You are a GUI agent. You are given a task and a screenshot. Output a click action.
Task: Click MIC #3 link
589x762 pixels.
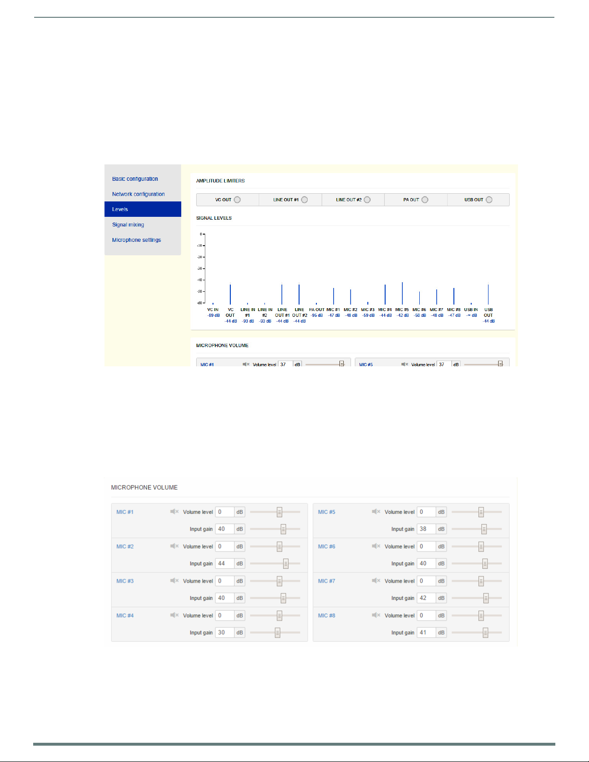point(125,581)
